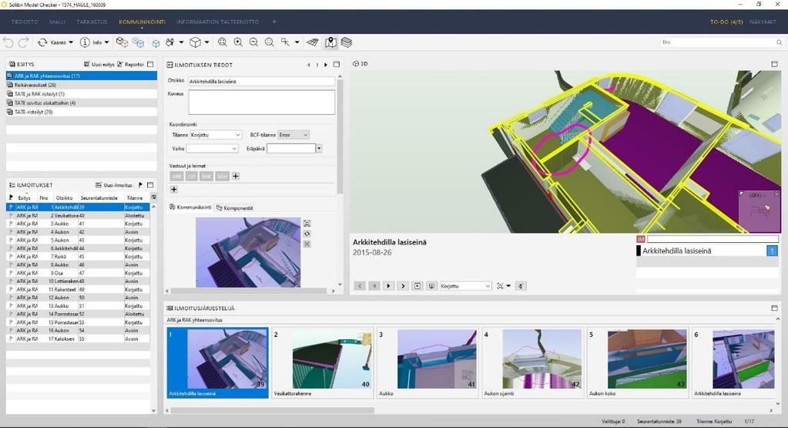Viewport: 788px width, 428px height.
Task: Open the Info tool dropdown arrow
Action: 106,42
